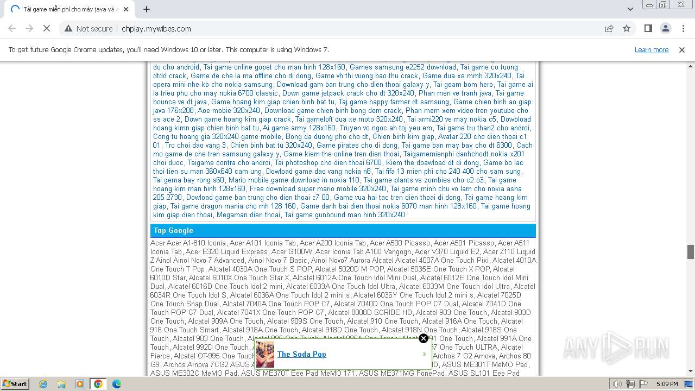Click the ad's arrow chevron
Viewport: 695px width, 391px height.
424,354
